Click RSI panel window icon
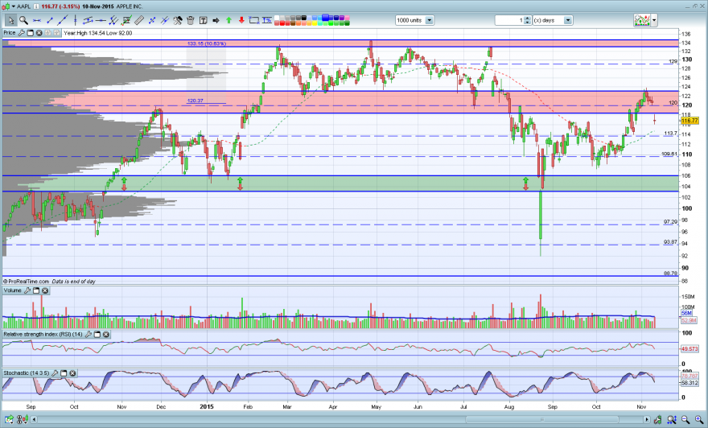Viewport: 708px width, 428px height. click(97, 335)
